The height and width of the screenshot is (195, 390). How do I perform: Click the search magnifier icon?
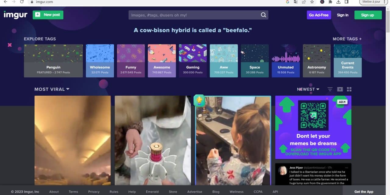pos(263,15)
